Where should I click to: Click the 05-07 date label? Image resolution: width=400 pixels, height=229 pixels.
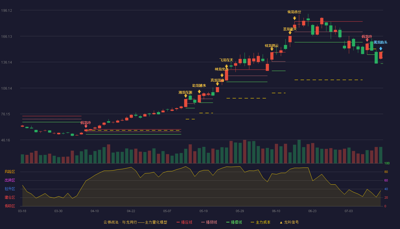click(167, 211)
